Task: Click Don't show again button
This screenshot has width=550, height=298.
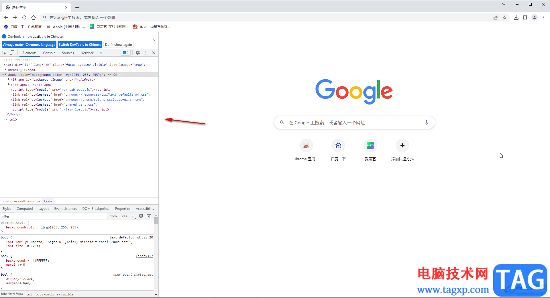Action: point(118,45)
